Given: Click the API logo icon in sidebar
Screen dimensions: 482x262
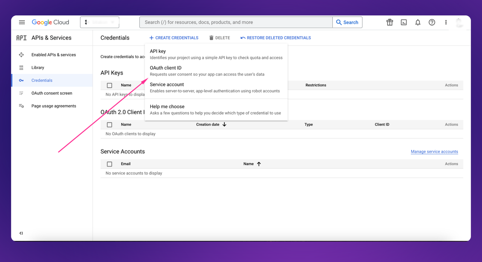Looking at the screenshot, I should pyautogui.click(x=21, y=38).
